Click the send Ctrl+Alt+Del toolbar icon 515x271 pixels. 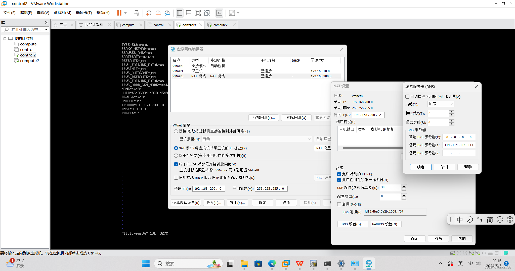(136, 13)
